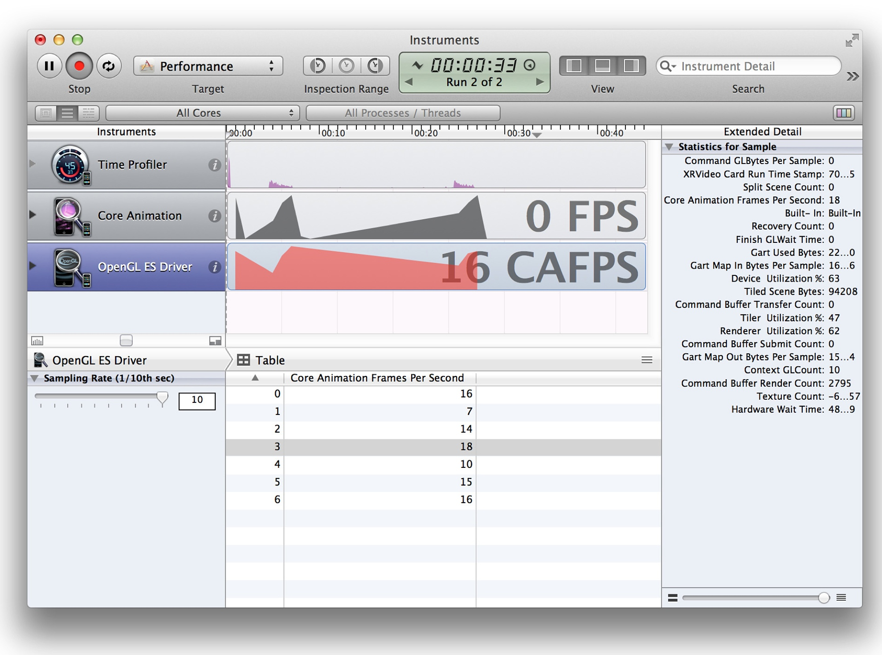The height and width of the screenshot is (655, 882).
Task: Clear the inspection range icon
Action: point(347,66)
